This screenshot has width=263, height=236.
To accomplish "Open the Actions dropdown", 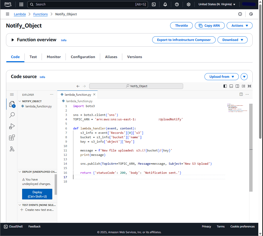I will pyautogui.click(x=240, y=26).
